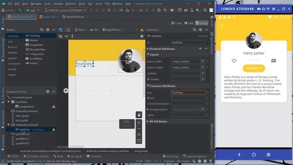This screenshot has height=165, width=293.
Task: Zoom out the design surface
Action: click(139, 129)
